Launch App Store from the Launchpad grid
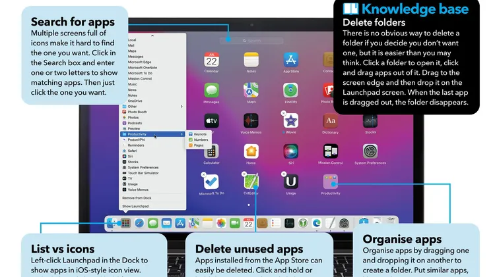This screenshot has width=495, height=277. (x=291, y=60)
